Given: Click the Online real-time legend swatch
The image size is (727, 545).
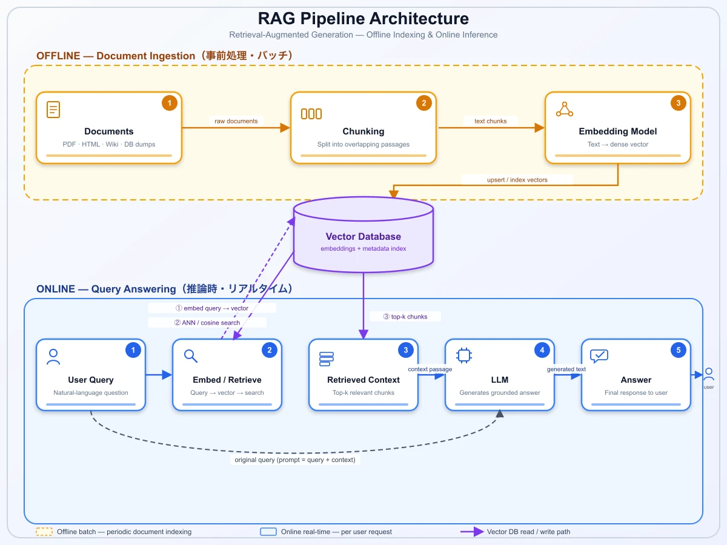Looking at the screenshot, I should click(268, 532).
